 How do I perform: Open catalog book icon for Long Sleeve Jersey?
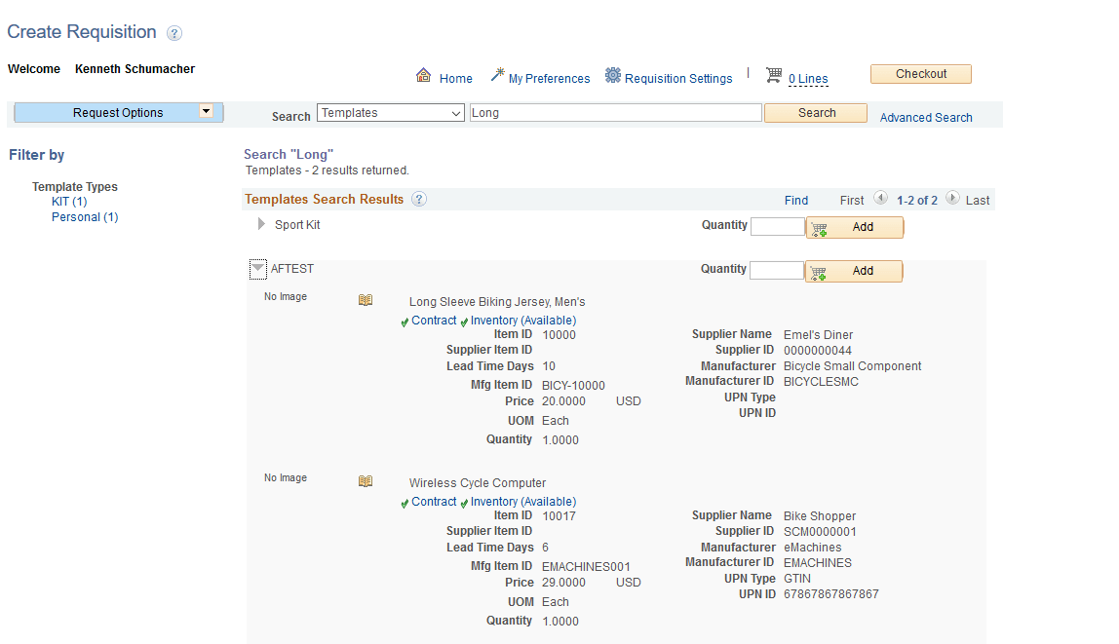point(366,300)
